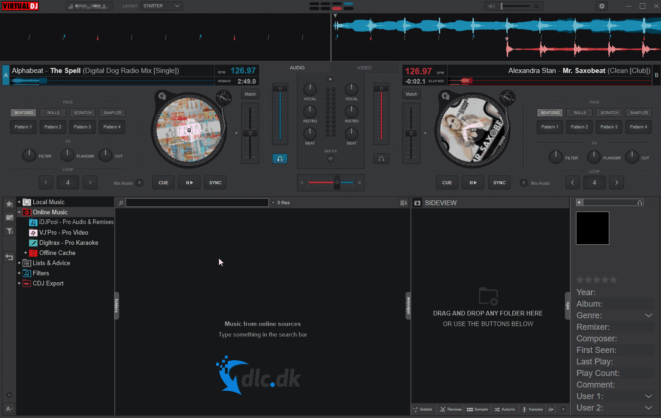
Task: Click the Mix FX knob in mixer center
Action: (330, 158)
